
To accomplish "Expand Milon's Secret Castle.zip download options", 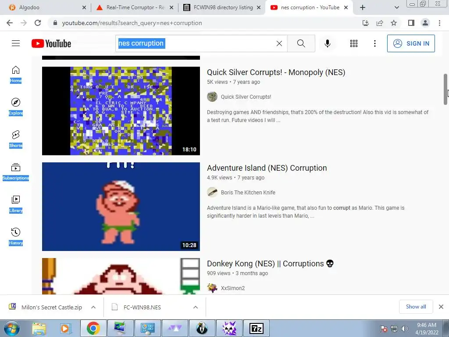I will click(93, 307).
